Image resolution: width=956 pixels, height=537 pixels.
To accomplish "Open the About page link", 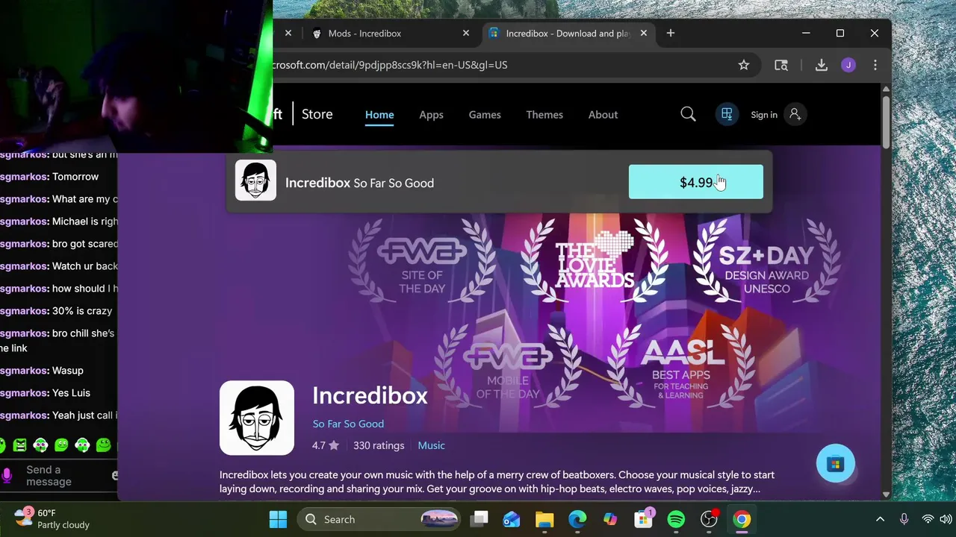I will tap(603, 114).
